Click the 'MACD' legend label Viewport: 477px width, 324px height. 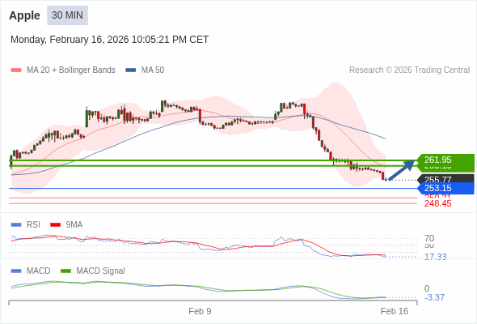pyautogui.click(x=39, y=271)
